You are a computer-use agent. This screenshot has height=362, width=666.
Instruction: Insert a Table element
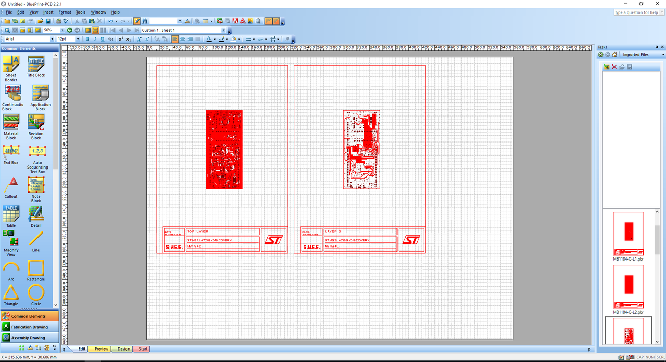[11, 217]
